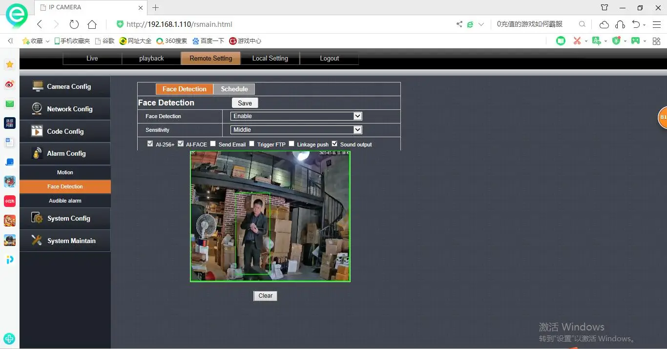Click the translate extension icon
The width and height of the screenshot is (667, 349).
(x=596, y=41)
